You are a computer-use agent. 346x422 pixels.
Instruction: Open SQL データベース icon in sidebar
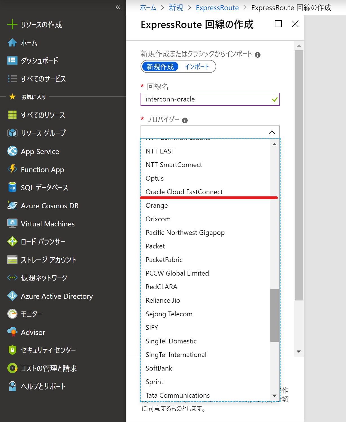click(x=12, y=187)
